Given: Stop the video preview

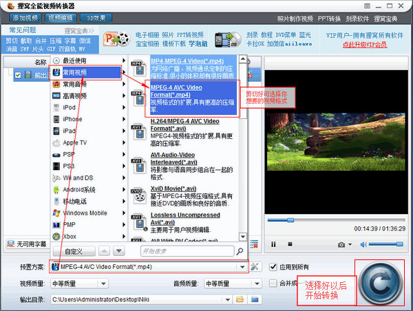Looking at the screenshot, I should 290,244.
